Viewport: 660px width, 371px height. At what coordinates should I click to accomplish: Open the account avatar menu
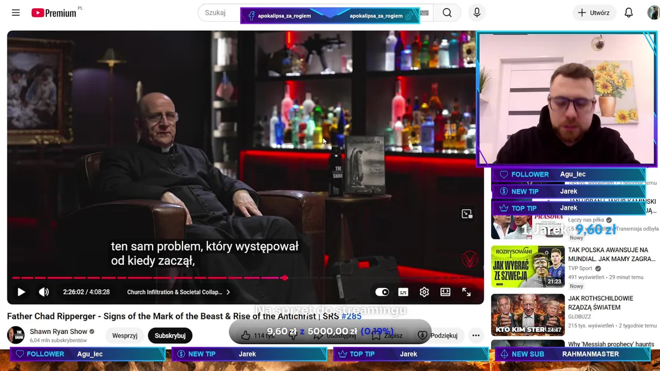(653, 13)
